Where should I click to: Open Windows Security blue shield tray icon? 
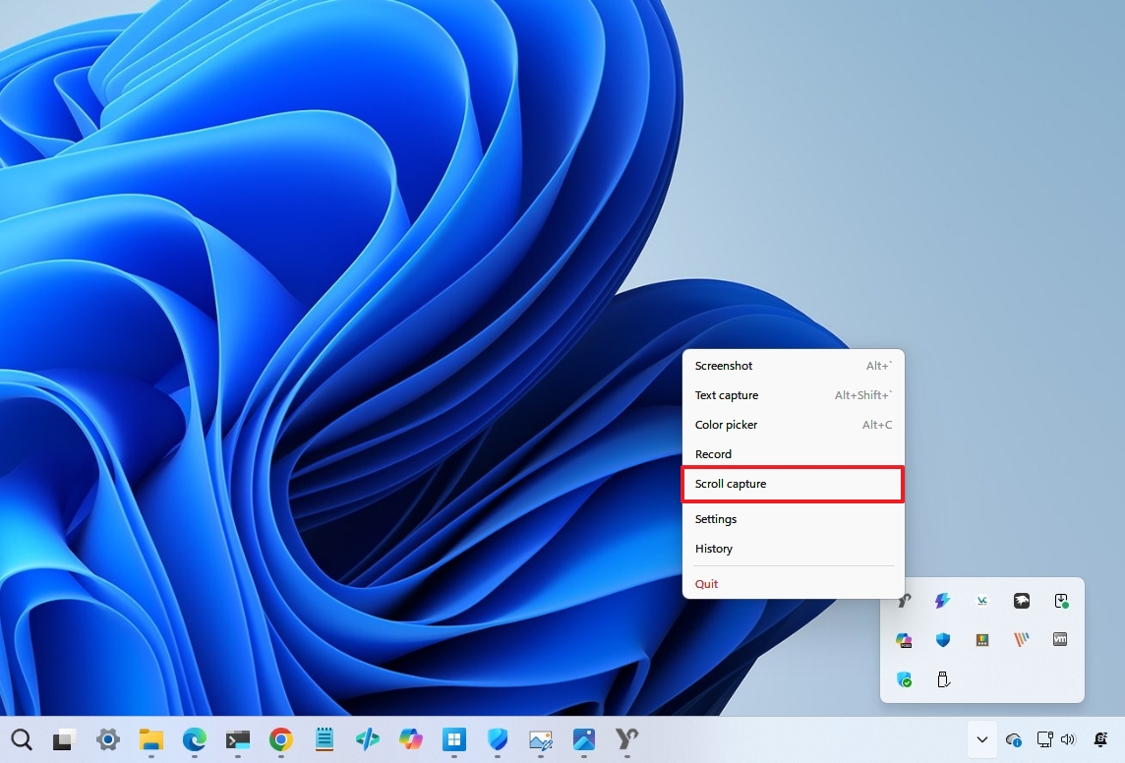(943, 640)
